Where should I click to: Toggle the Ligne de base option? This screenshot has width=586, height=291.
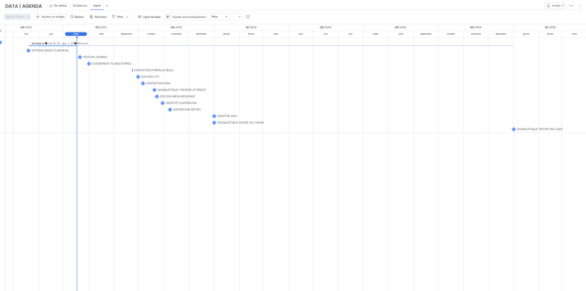coord(149,17)
